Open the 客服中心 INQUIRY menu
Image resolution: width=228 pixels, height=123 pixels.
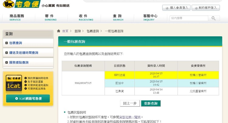coord(150,17)
